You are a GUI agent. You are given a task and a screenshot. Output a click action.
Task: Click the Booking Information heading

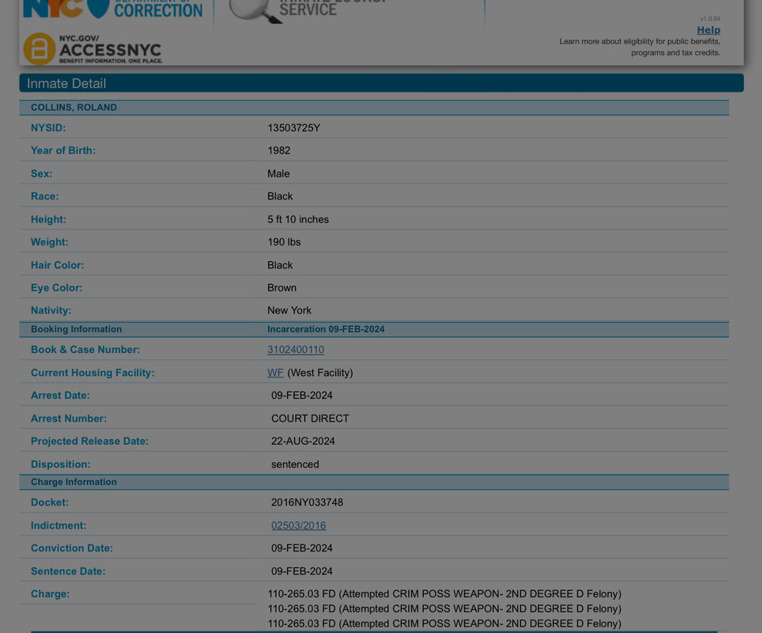click(x=77, y=329)
